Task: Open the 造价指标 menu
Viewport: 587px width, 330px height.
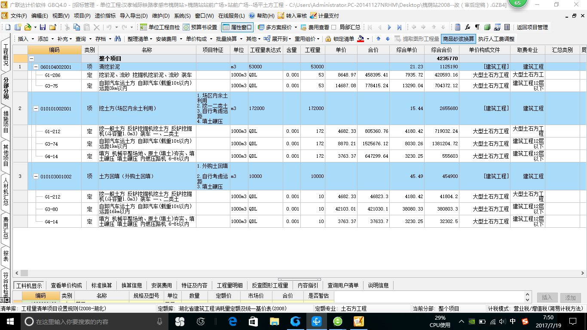Action: pyautogui.click(x=105, y=16)
